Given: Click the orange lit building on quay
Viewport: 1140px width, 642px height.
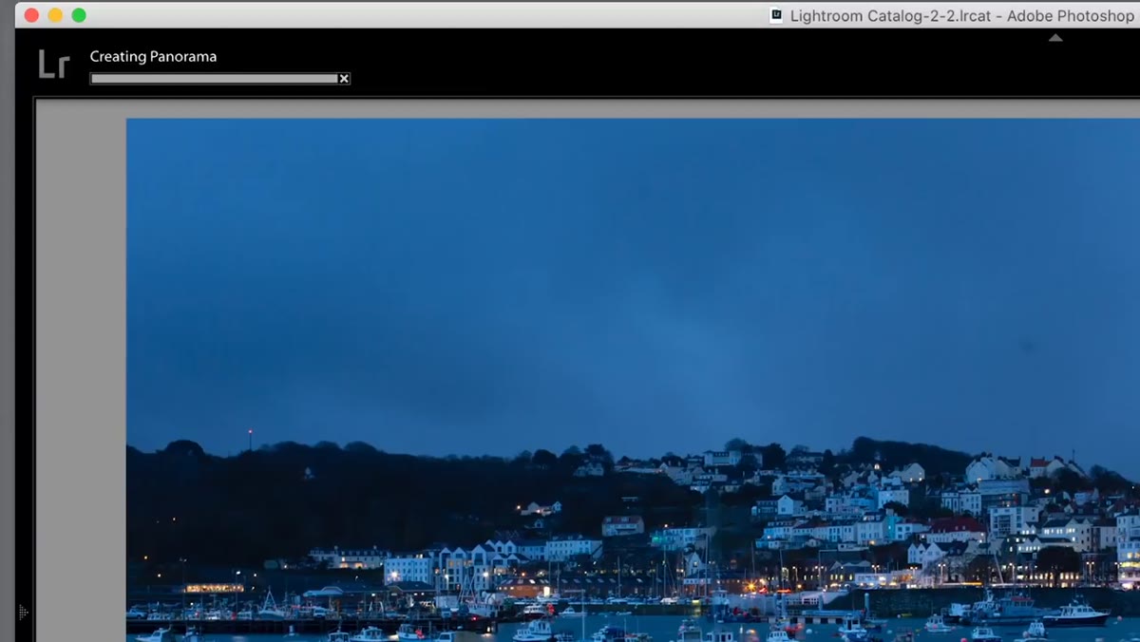Looking at the screenshot, I should pos(214,588).
